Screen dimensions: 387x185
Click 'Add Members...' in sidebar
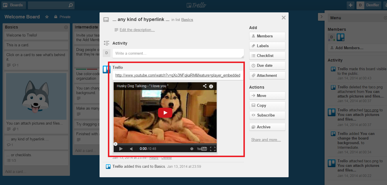357,48
